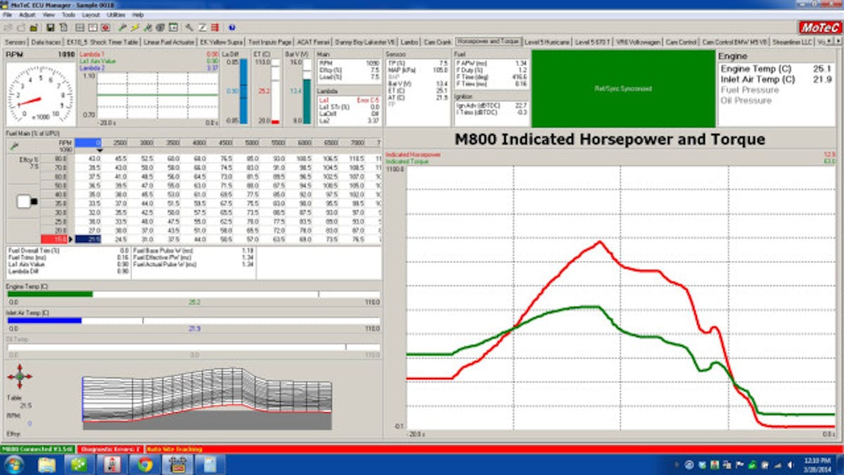844x475 pixels.
Task: Open the Utilities menu
Action: (x=115, y=14)
